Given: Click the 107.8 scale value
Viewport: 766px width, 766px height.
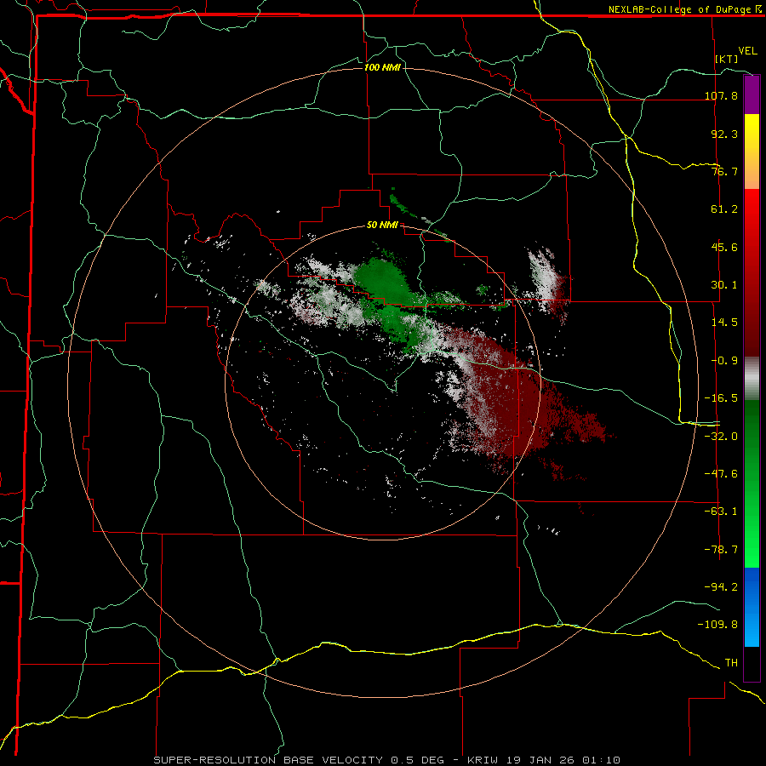Looking at the screenshot, I should click(721, 95).
